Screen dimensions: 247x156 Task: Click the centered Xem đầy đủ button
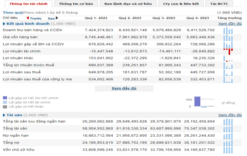(124, 88)
